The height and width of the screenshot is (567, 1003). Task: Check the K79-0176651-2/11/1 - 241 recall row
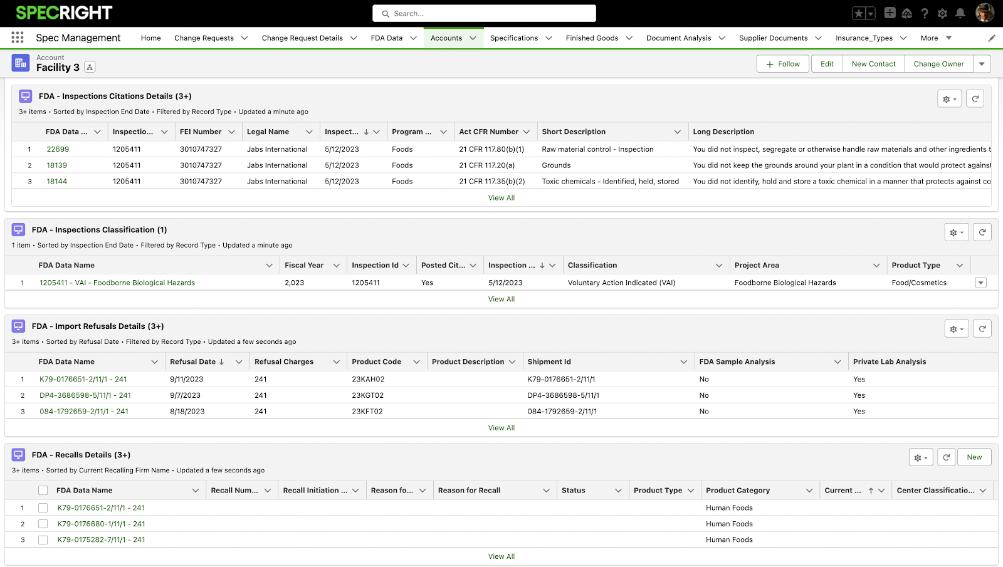pyautogui.click(x=43, y=507)
